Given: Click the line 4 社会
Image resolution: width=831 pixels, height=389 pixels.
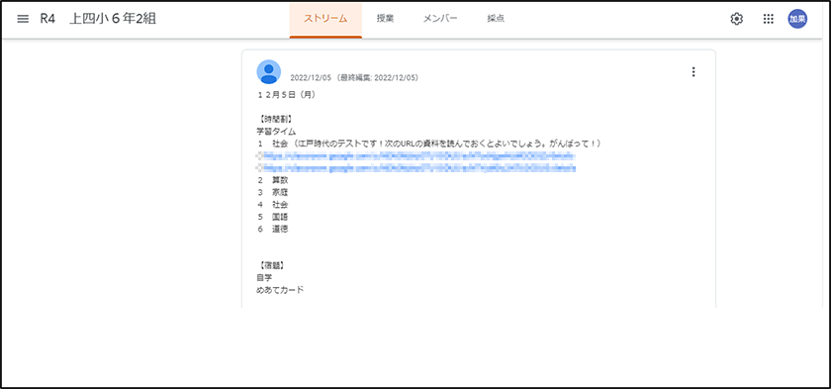Looking at the screenshot, I should [x=273, y=205].
